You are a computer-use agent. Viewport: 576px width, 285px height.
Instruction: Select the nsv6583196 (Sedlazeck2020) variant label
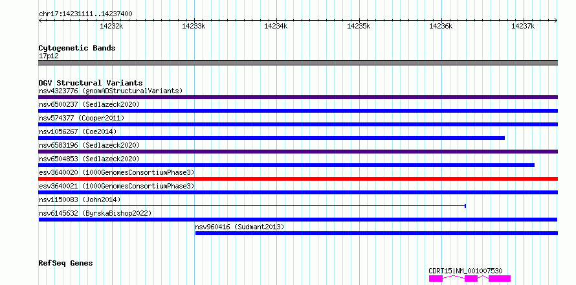coord(89,145)
